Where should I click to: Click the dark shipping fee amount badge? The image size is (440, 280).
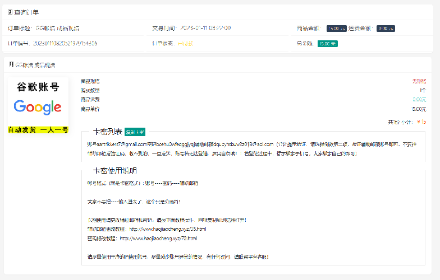click(x=386, y=28)
